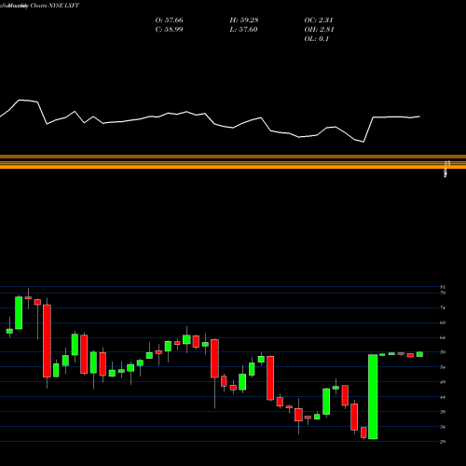Click the last green candle at chart's right end
The height and width of the screenshot is (466, 466).
pyautogui.click(x=419, y=354)
